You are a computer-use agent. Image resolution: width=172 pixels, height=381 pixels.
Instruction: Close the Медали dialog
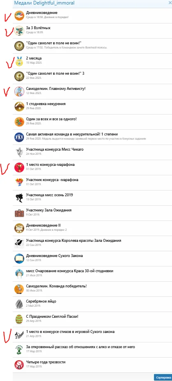(x=170, y=3)
